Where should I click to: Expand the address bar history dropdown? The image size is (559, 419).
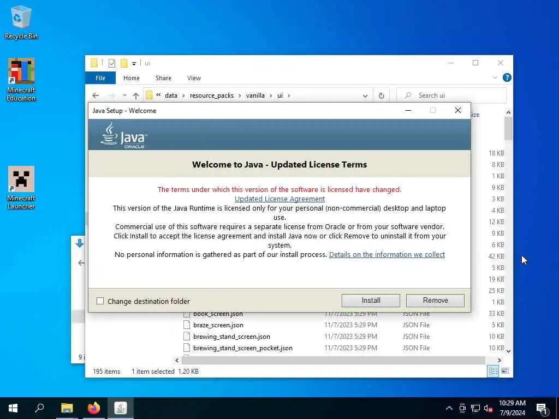click(x=365, y=96)
